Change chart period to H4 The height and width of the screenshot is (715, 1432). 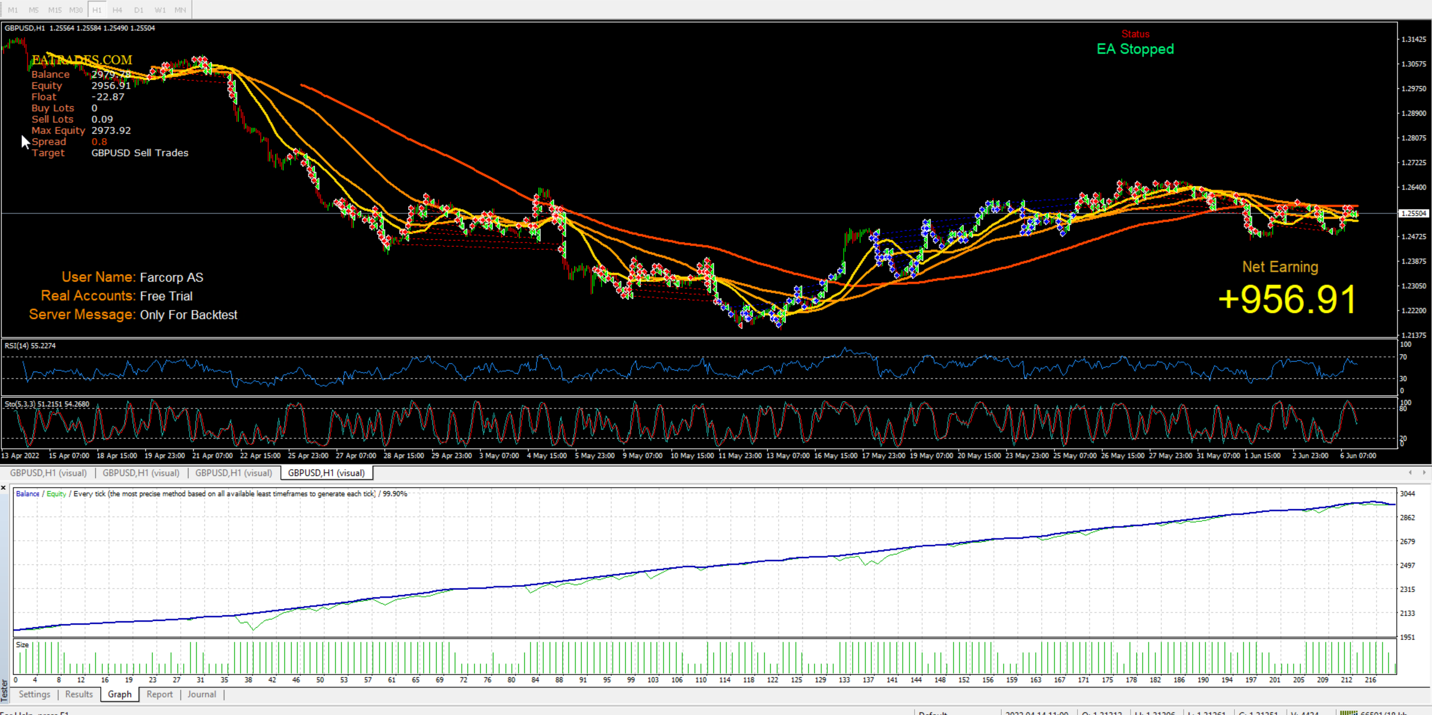(x=117, y=10)
